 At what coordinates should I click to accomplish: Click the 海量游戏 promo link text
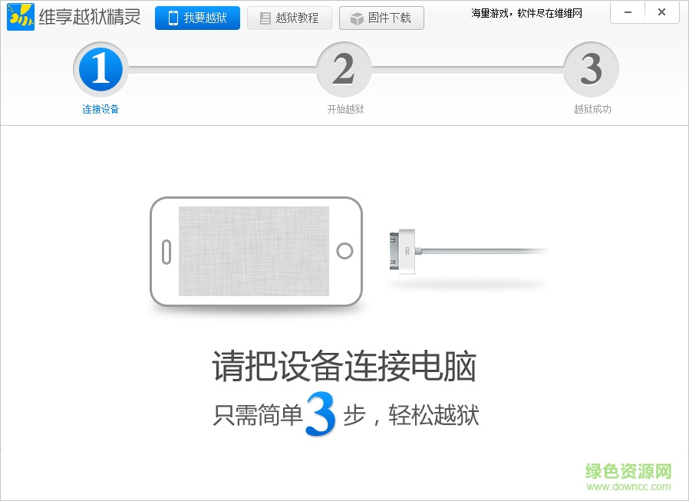tap(526, 14)
